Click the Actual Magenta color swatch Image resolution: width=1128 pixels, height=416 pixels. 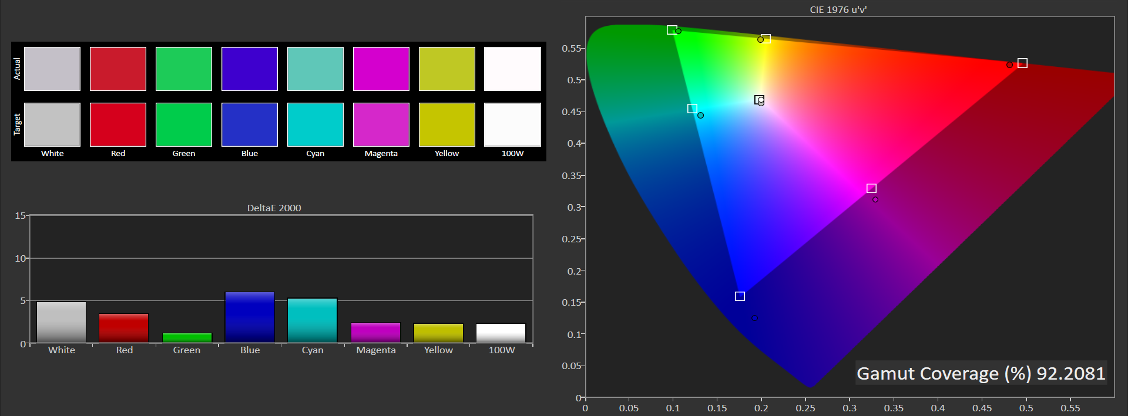[381, 69]
